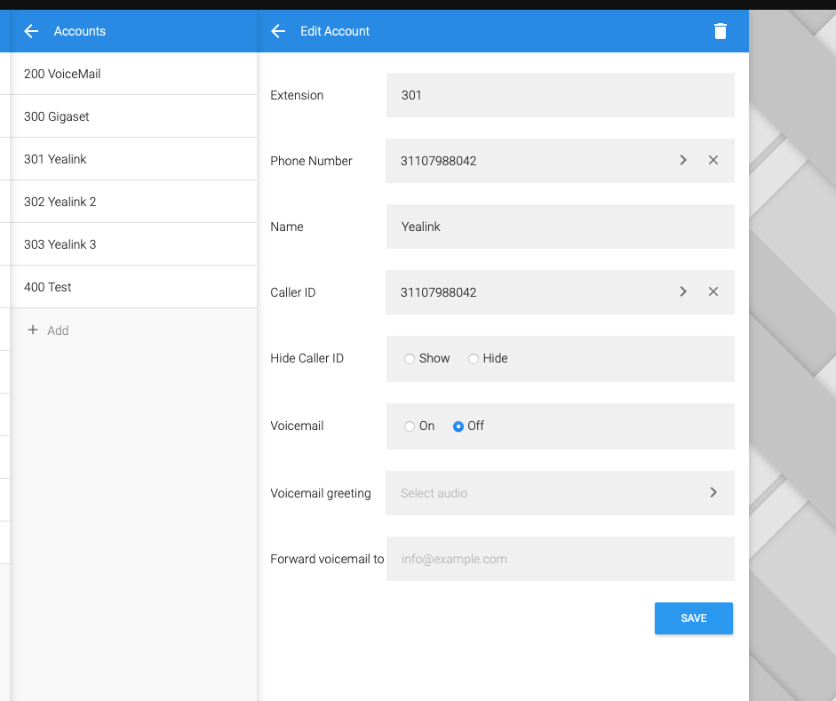Image resolution: width=836 pixels, height=701 pixels.
Task: Click the Forward voicemail to email field
Action: click(x=561, y=559)
